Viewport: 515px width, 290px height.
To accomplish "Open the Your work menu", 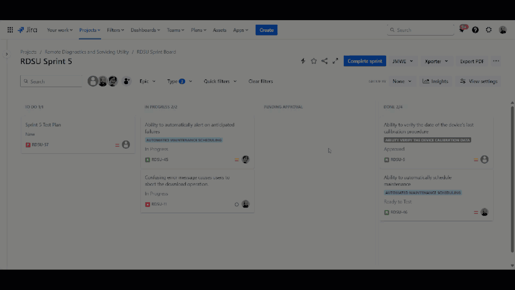I will tap(60, 30).
